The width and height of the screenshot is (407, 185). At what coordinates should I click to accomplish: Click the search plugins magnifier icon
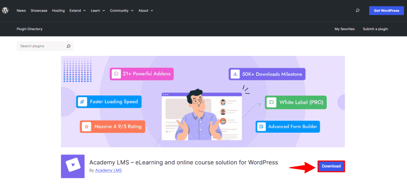click(68, 46)
